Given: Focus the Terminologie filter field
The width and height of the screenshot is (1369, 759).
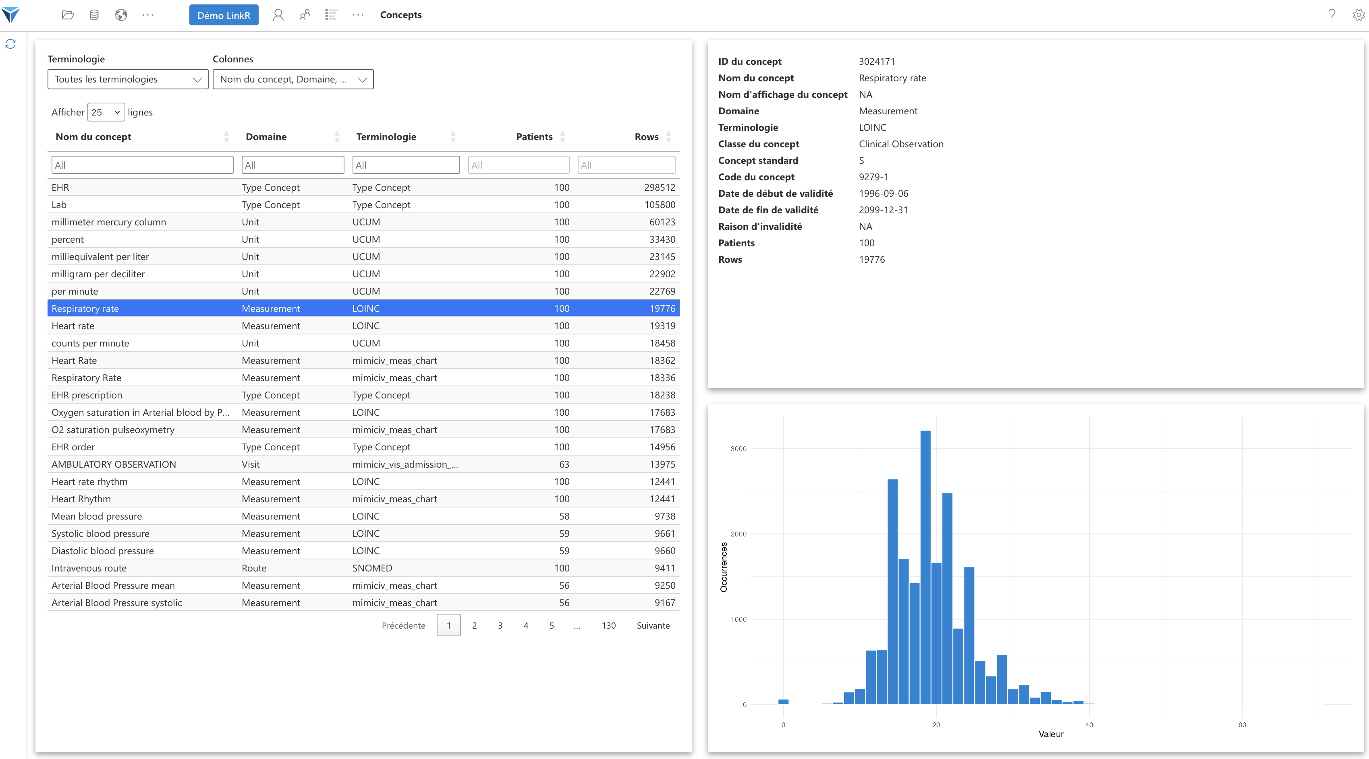Looking at the screenshot, I should (406, 165).
